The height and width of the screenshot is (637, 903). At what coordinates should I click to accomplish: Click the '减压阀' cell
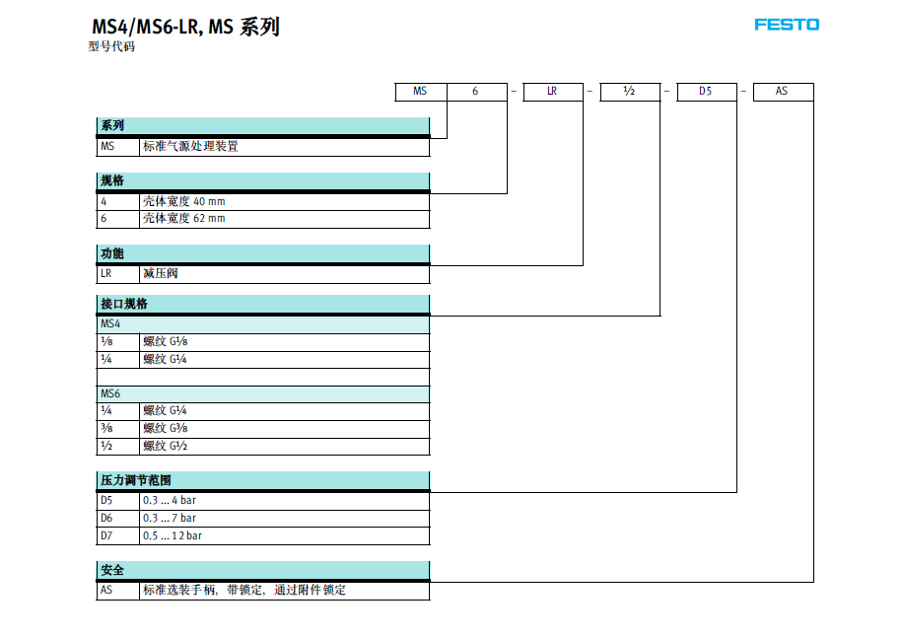pos(285,273)
